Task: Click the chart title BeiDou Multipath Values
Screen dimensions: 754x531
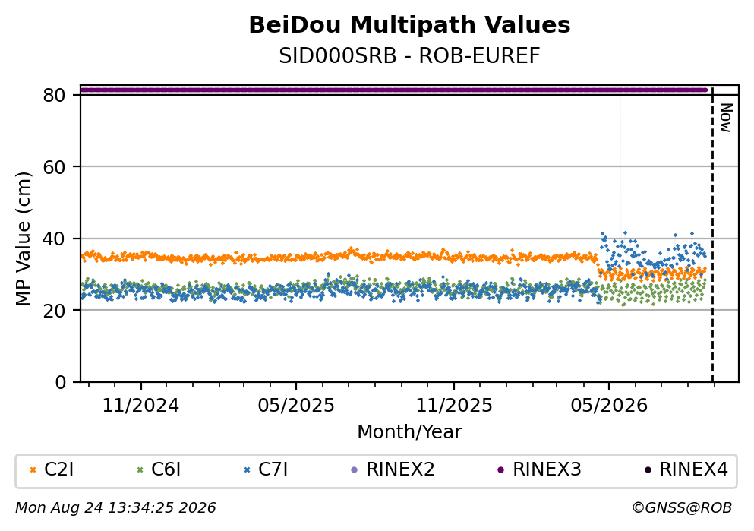Action: pyautogui.click(x=410, y=25)
